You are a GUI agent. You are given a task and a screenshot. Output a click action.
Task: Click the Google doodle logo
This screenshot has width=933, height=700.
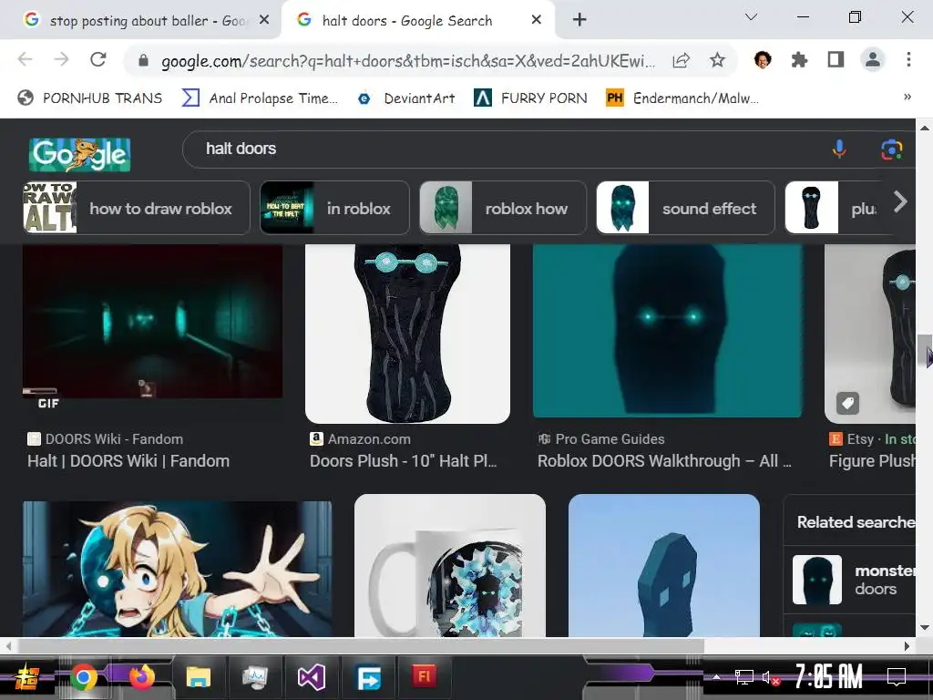pyautogui.click(x=80, y=155)
